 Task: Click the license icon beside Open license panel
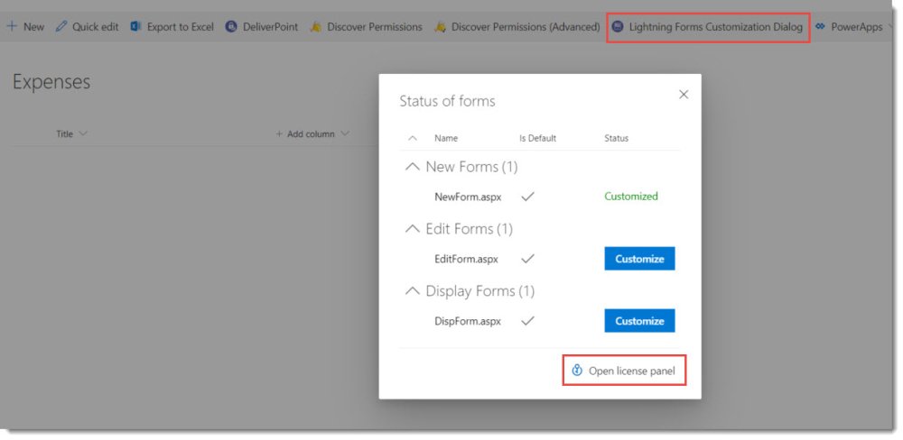(x=577, y=371)
